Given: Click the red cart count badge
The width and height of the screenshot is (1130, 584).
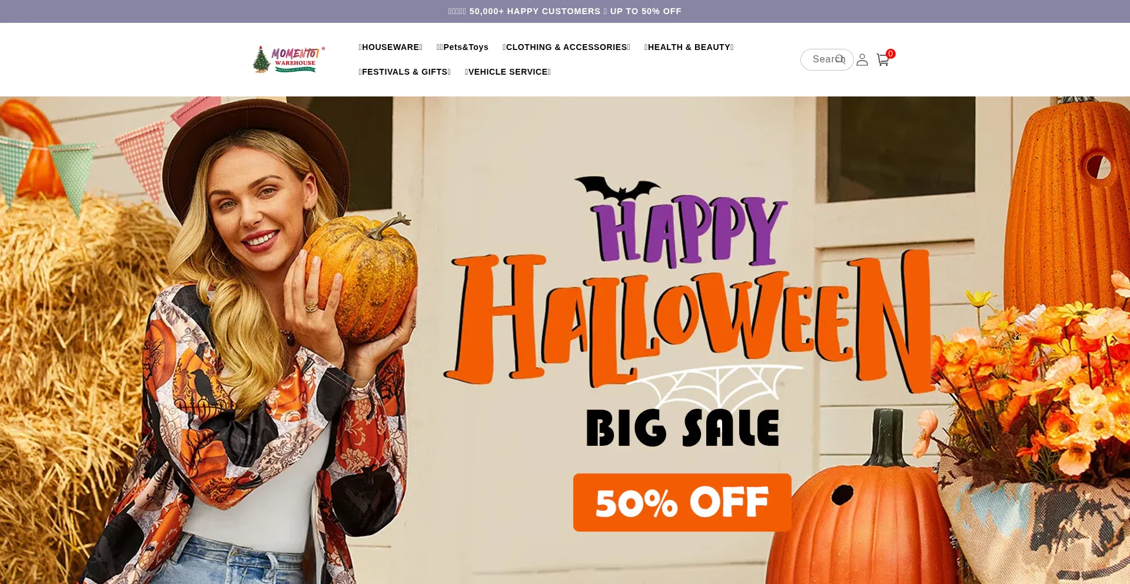Looking at the screenshot, I should click(x=890, y=54).
